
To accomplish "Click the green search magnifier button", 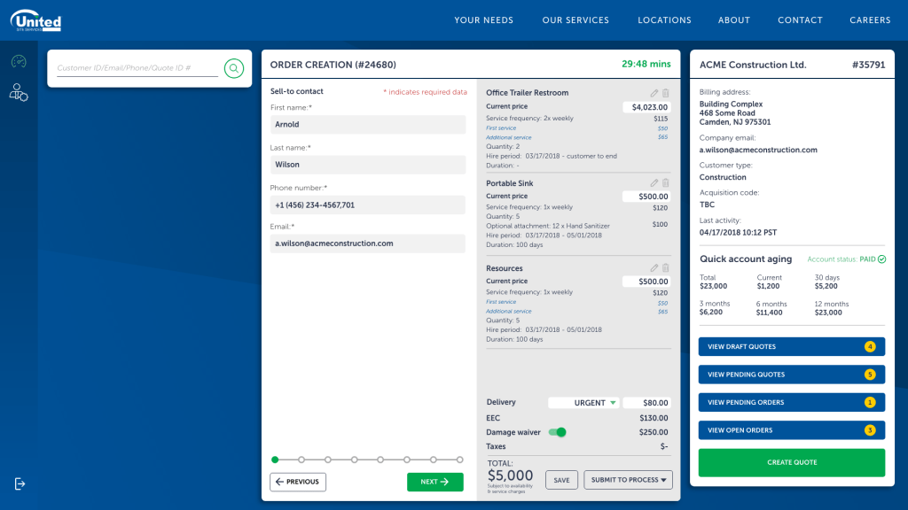I will tap(233, 68).
